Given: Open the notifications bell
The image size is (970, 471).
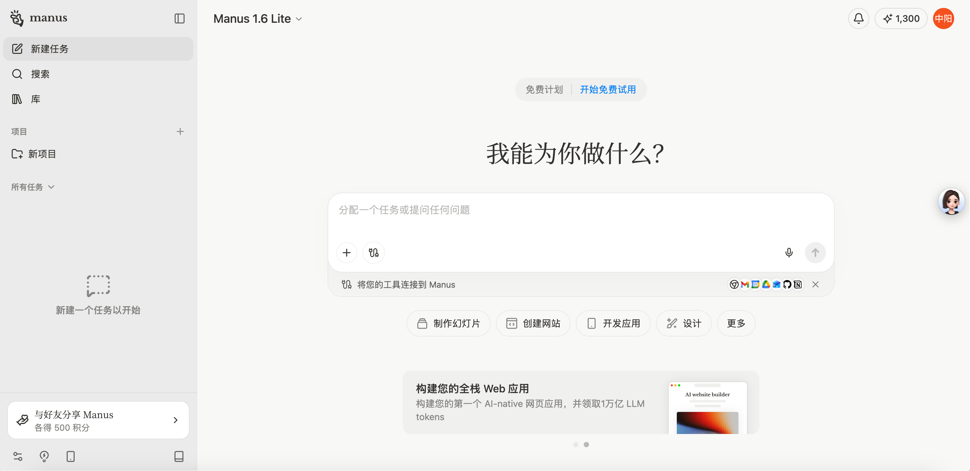Looking at the screenshot, I should tap(858, 18).
